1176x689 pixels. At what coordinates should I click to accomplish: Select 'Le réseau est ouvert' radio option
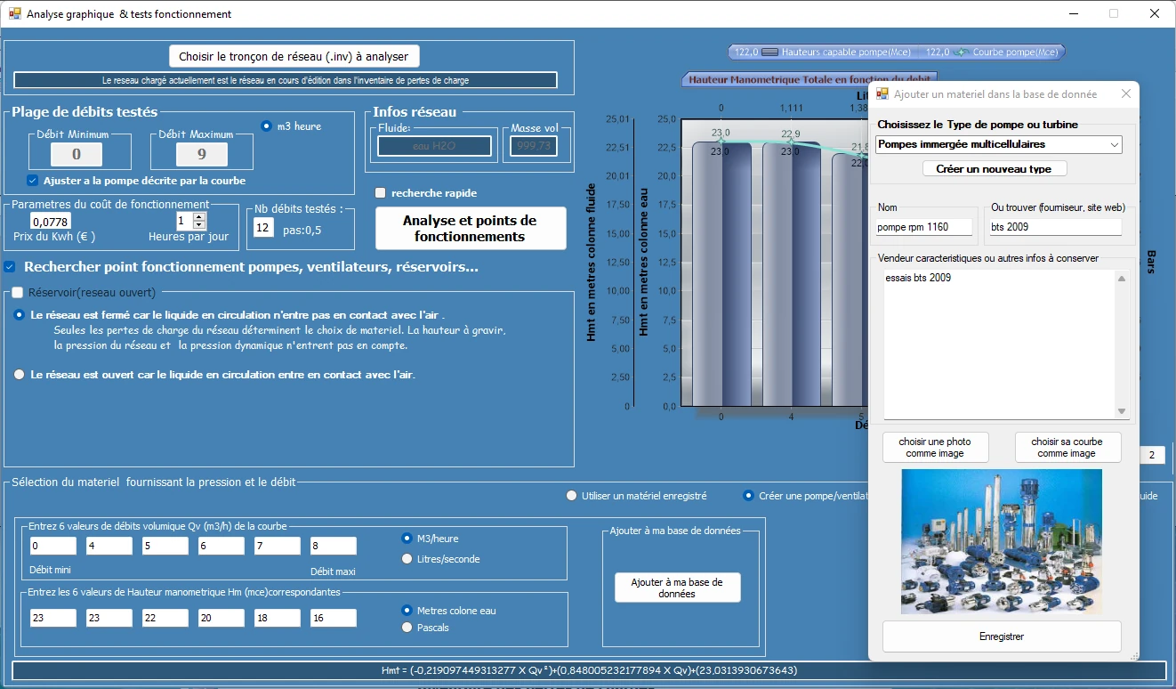(x=20, y=375)
